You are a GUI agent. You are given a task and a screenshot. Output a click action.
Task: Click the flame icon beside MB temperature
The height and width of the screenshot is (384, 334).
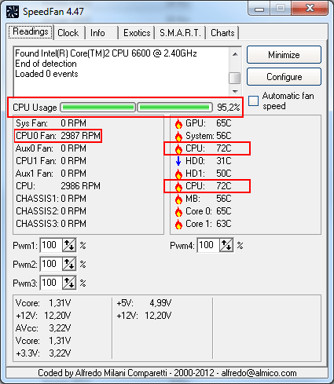[x=178, y=199]
